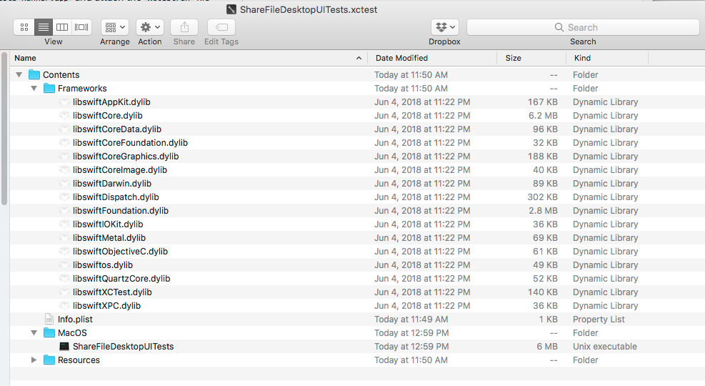Screen dimensions: 705x386
Task: Sort by the Name column header
Action: 188,58
